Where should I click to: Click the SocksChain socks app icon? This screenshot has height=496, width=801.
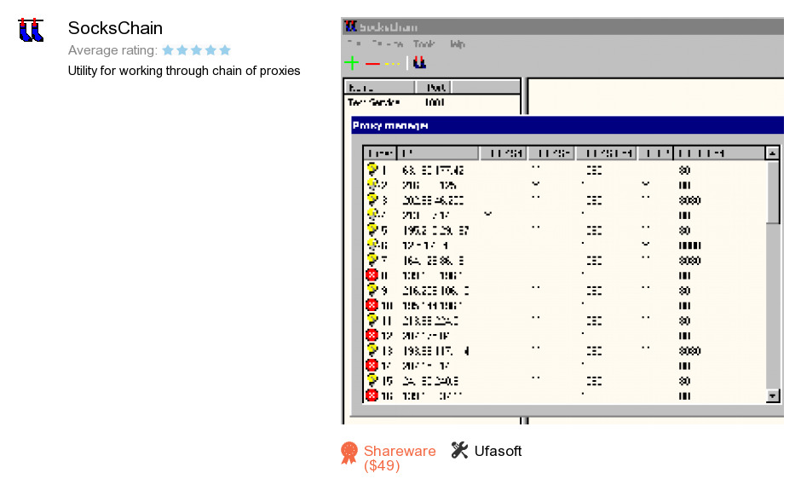tap(31, 30)
